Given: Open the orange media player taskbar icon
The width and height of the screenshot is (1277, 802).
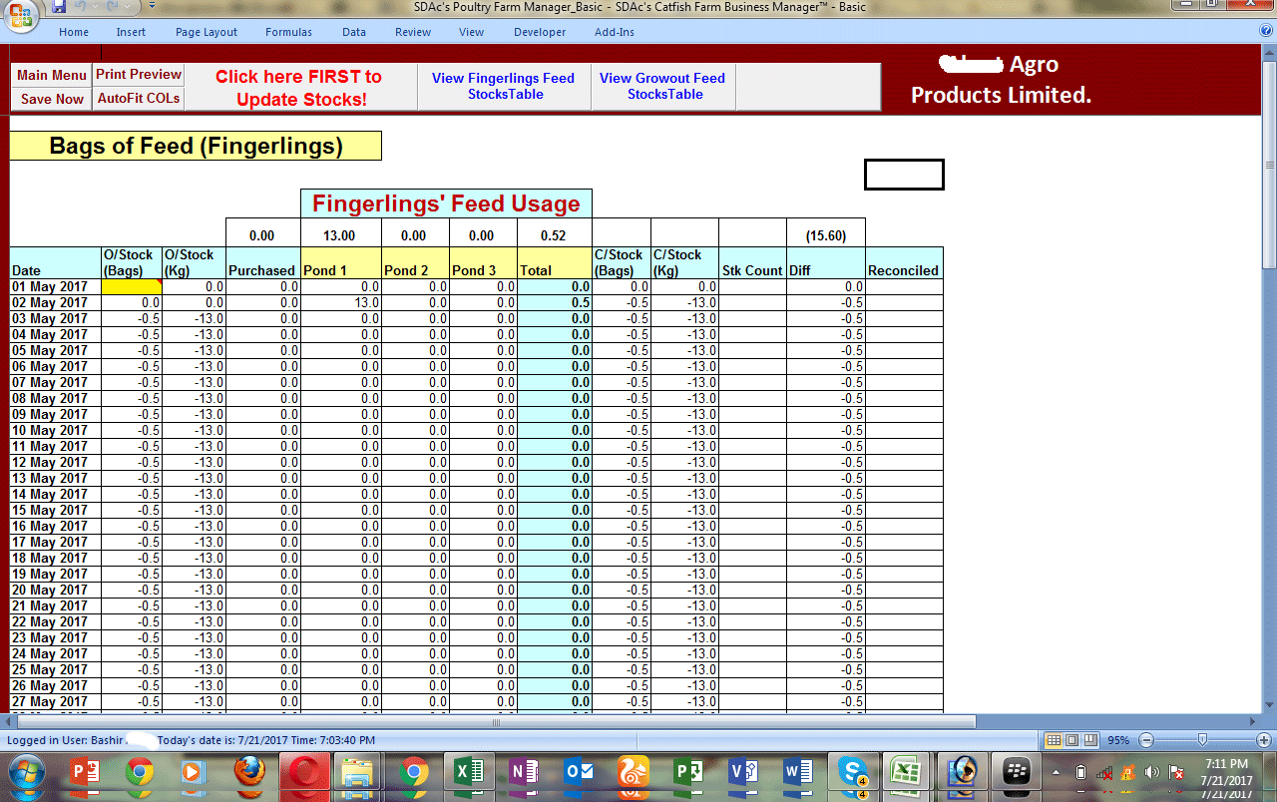Looking at the screenshot, I should coord(193,773).
